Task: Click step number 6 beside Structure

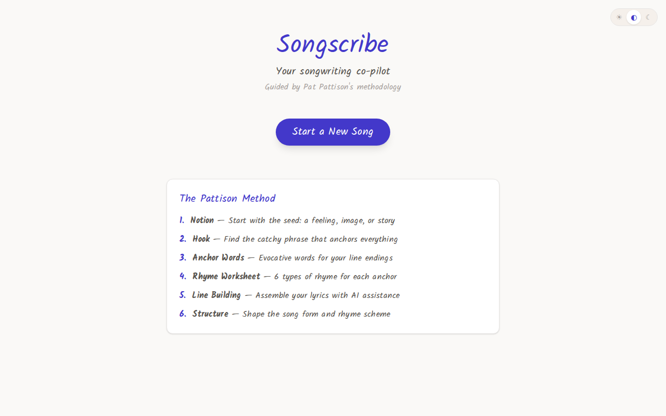Action: click(182, 314)
